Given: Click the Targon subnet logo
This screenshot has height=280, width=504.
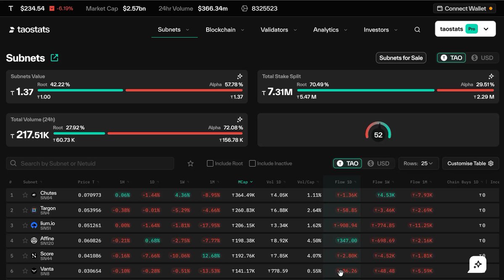Looking at the screenshot, I should (34, 210).
